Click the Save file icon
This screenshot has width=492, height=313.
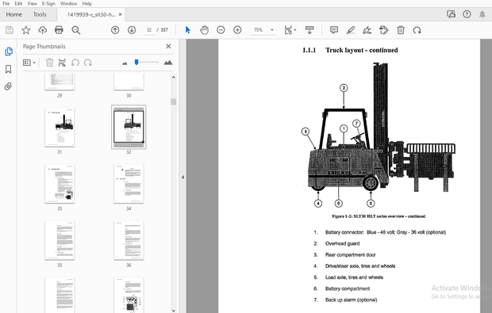click(x=10, y=30)
